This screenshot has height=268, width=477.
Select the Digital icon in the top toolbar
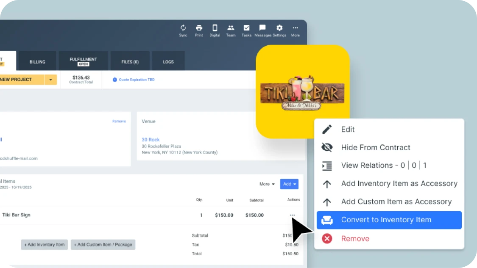[215, 28]
